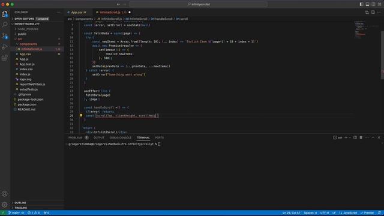The image size is (384, 216).
Task: Click the main branch status button
Action: tap(14, 213)
